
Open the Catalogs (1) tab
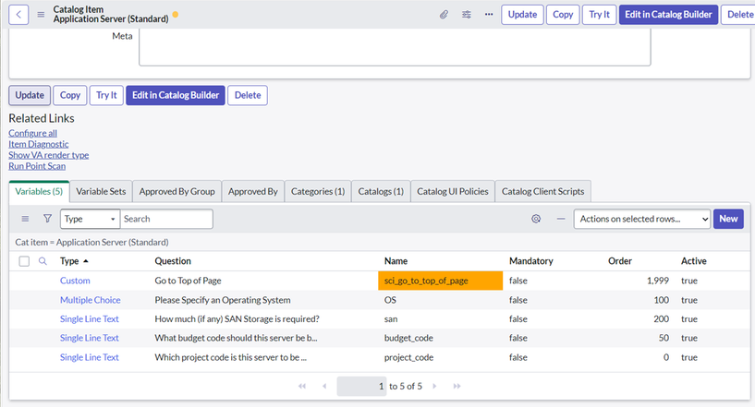(381, 191)
